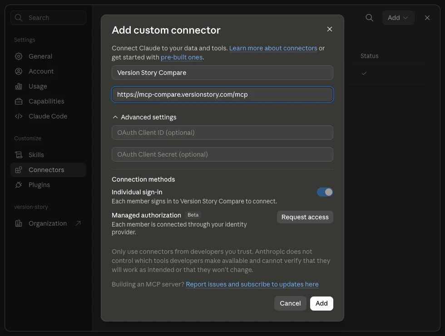Click the Organization building icon
This screenshot has width=445, height=336.
coord(19,223)
